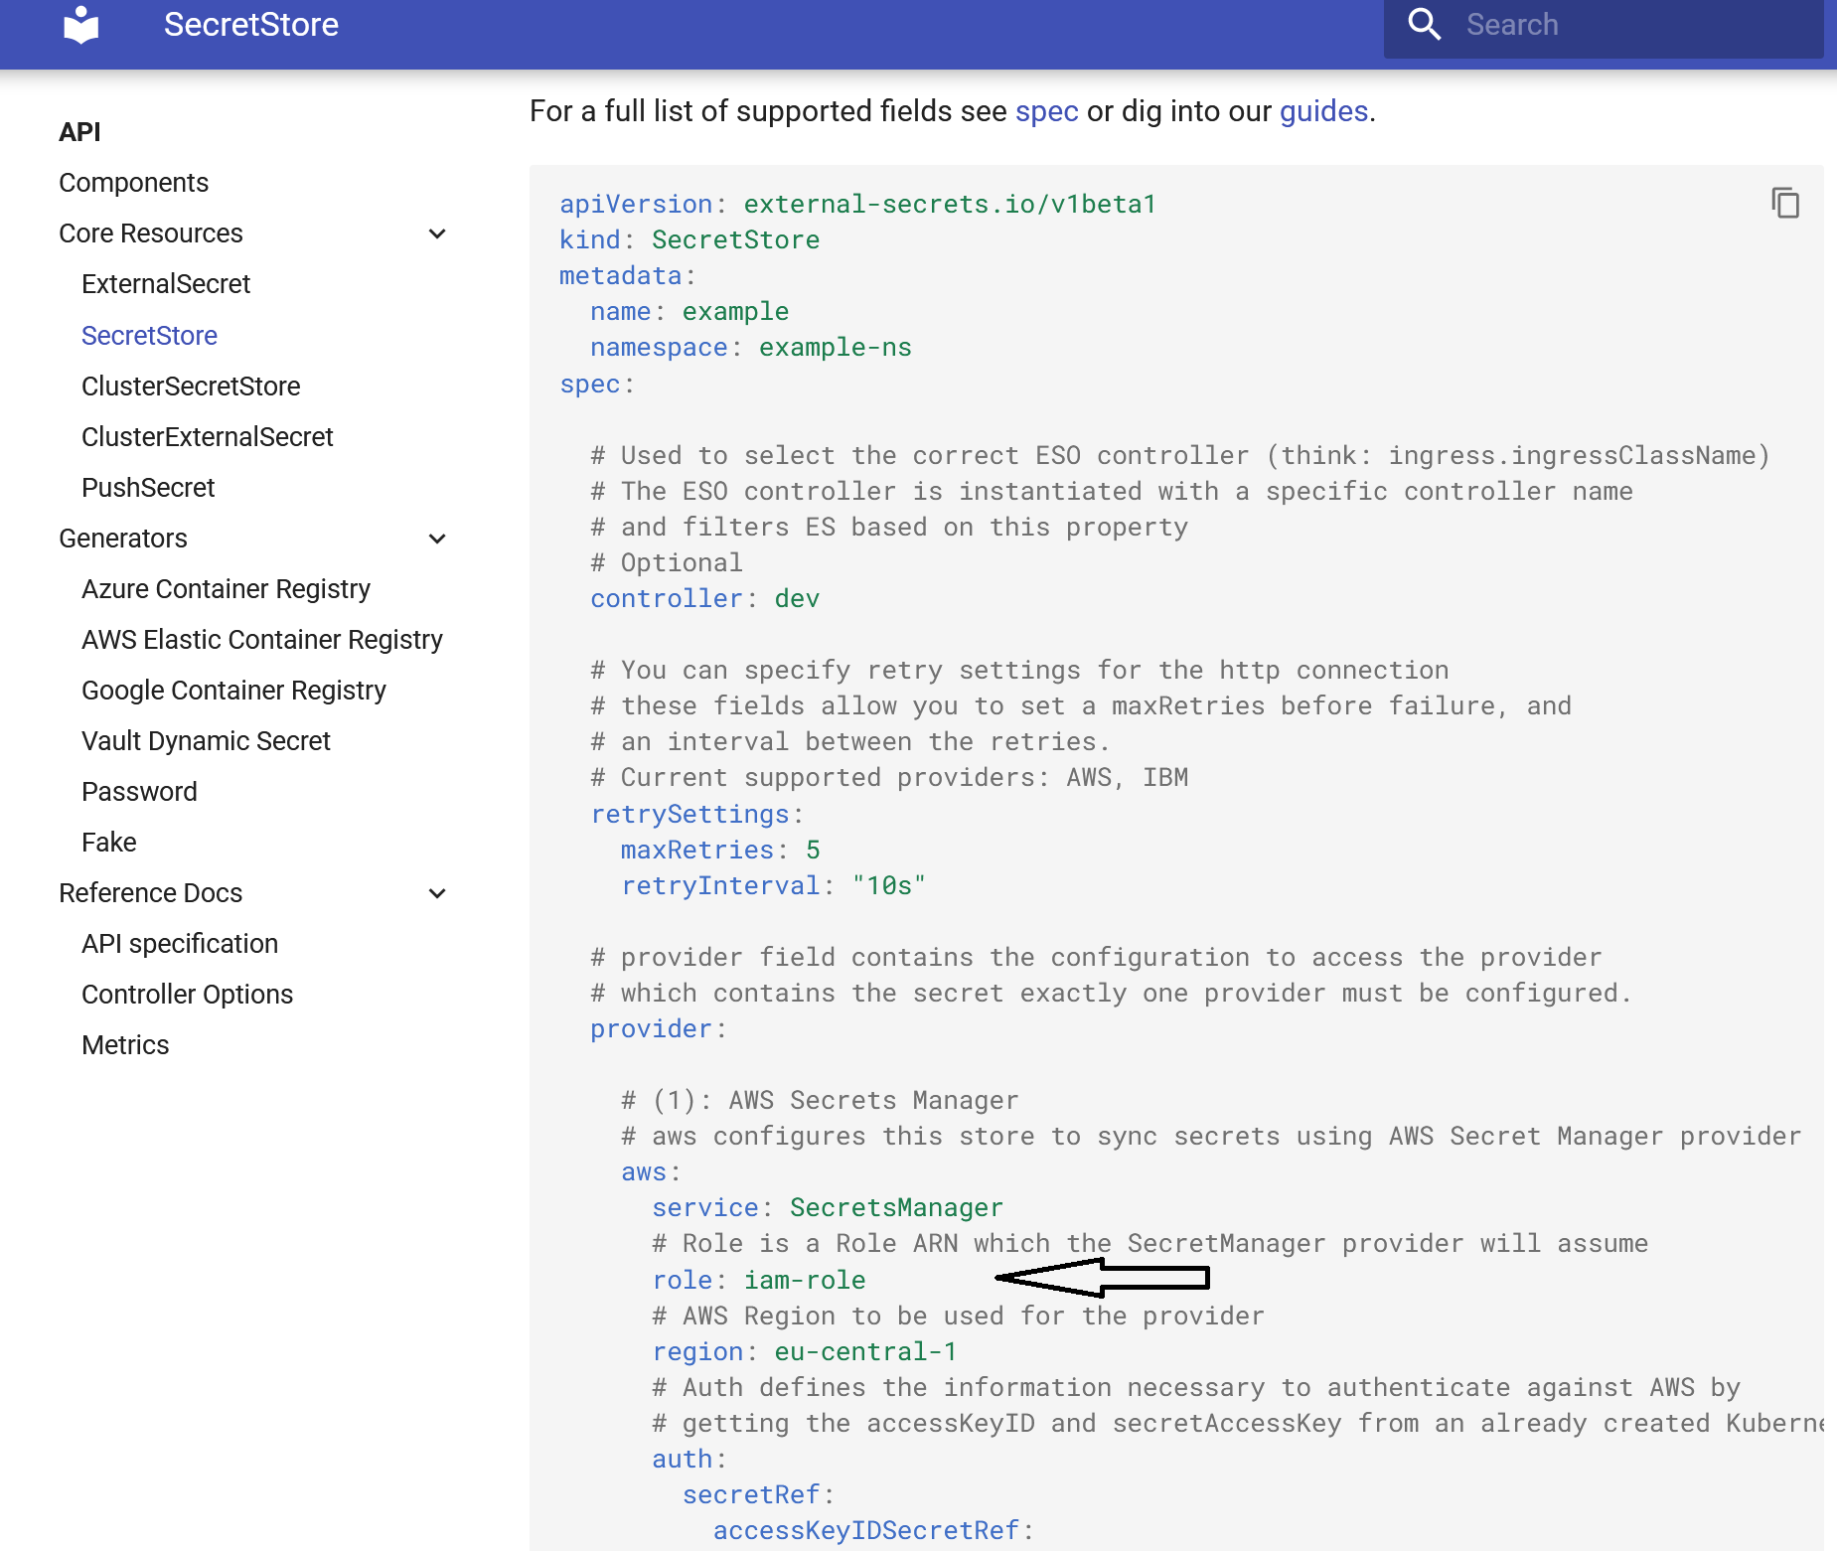Open the AWS Elastic Container Registry page
The image size is (1837, 1551).
[x=262, y=639]
